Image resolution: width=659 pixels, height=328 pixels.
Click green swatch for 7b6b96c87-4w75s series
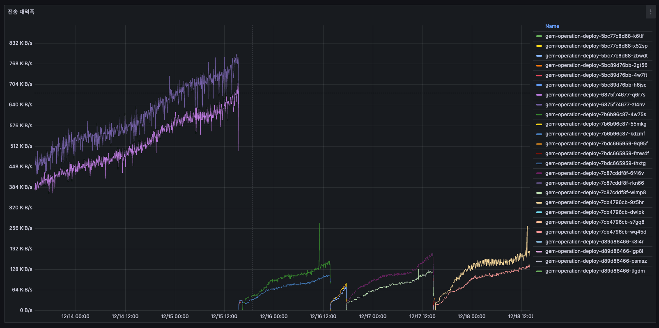coord(539,115)
